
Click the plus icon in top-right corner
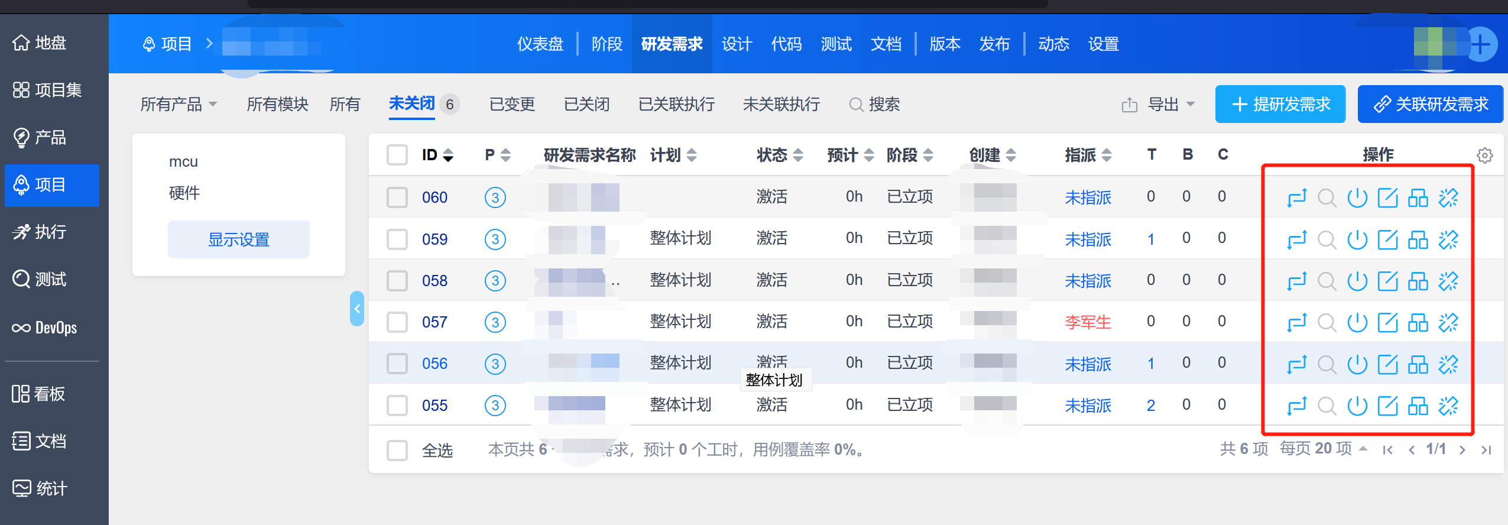[x=1480, y=44]
